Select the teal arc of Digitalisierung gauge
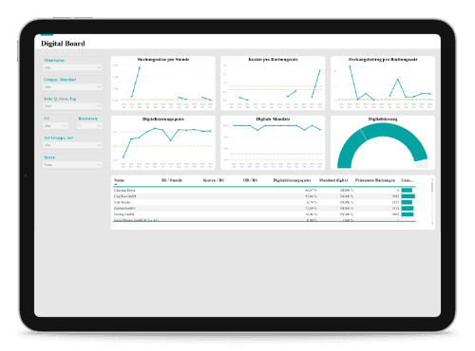Viewport: 475px width, 351px height. point(382,132)
